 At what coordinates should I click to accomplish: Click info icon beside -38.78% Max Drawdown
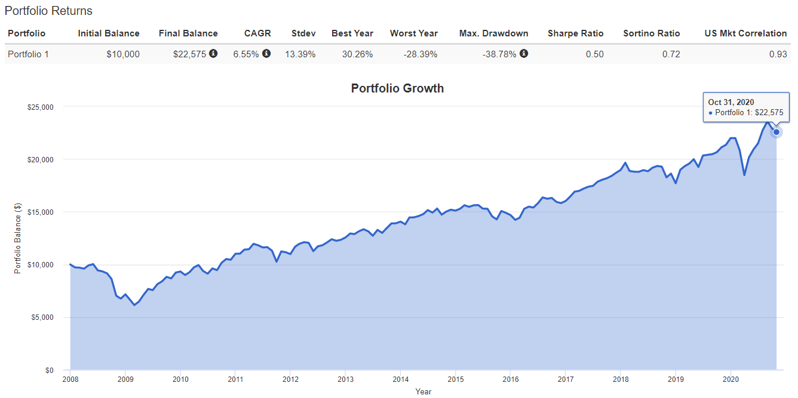point(524,54)
